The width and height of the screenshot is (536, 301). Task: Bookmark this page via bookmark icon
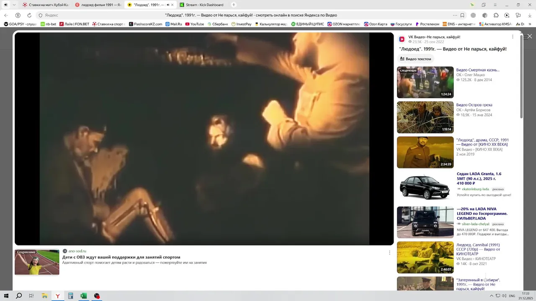(462, 15)
